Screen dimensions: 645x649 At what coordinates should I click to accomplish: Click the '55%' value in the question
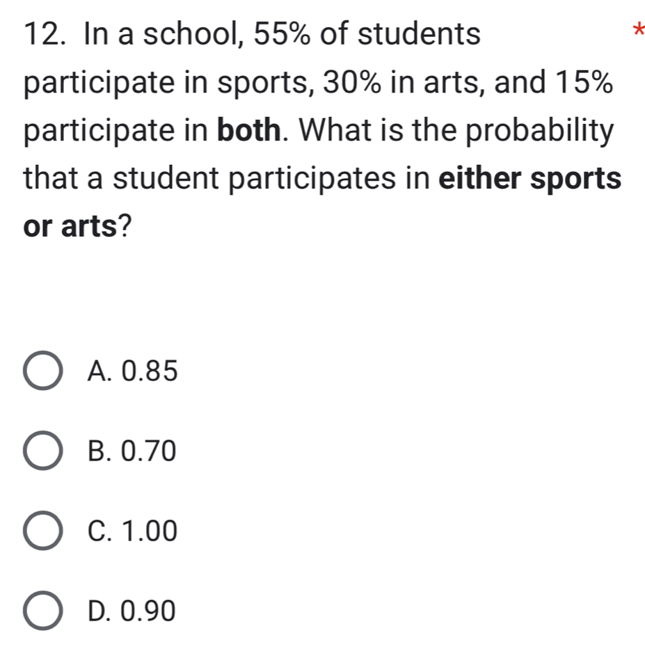(282, 33)
